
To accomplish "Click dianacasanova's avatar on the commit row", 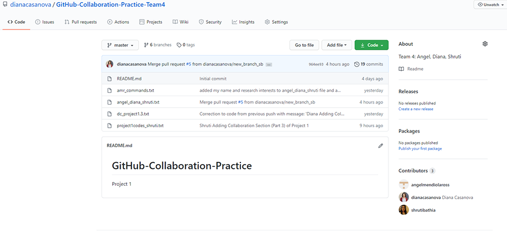I will pos(110,64).
